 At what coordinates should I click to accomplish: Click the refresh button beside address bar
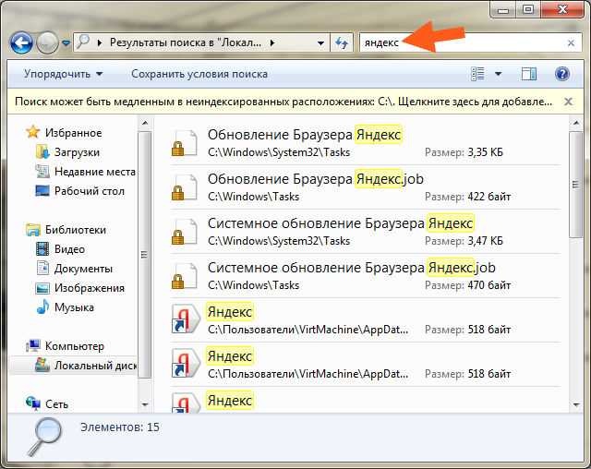[x=343, y=42]
